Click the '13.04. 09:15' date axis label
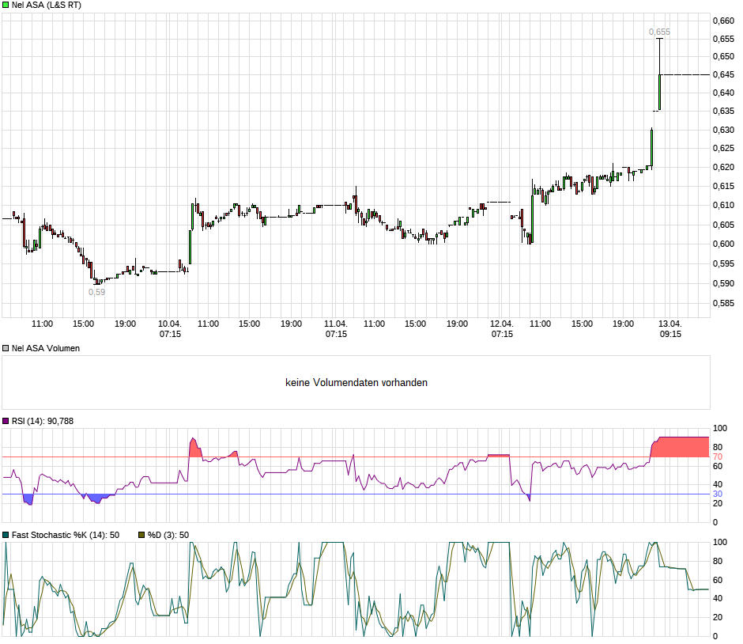Image resolution: width=743 pixels, height=644 pixels. (x=670, y=328)
